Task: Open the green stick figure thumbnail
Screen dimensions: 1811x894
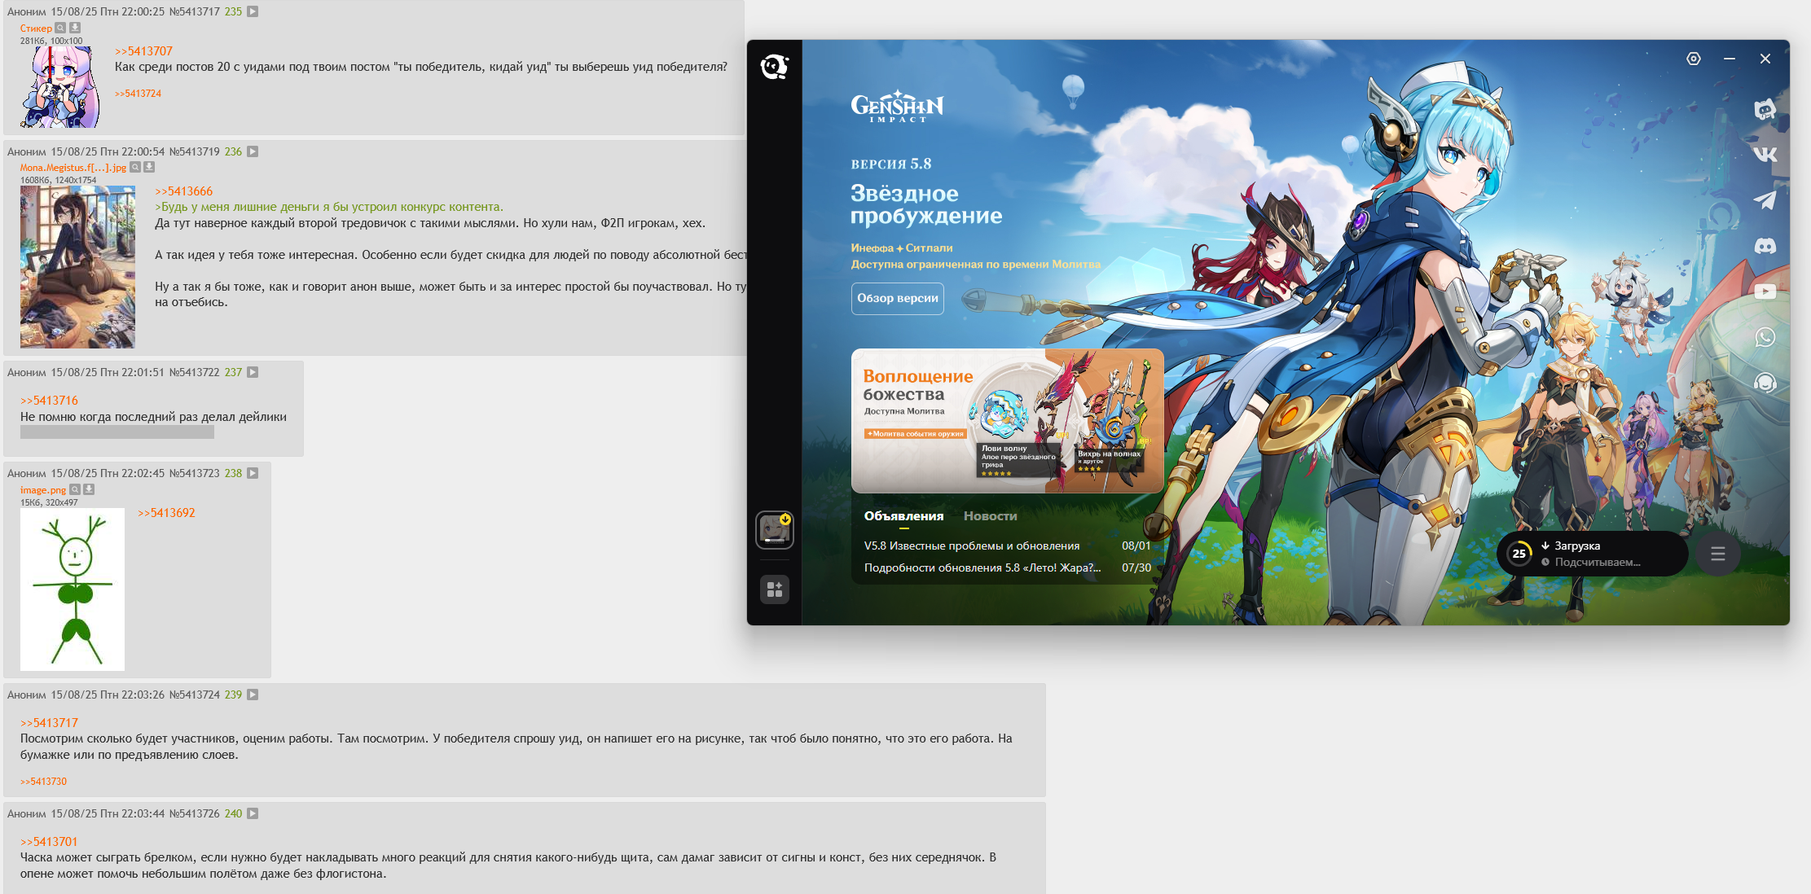Action: click(73, 589)
